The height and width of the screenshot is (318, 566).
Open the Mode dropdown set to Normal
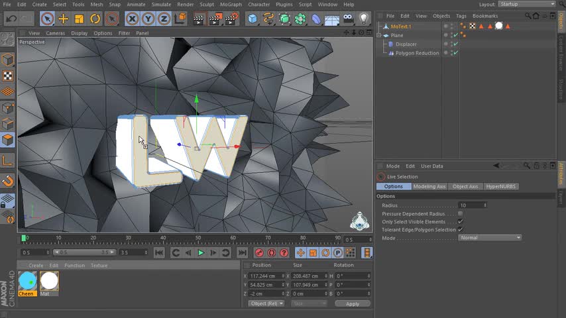pyautogui.click(x=490, y=238)
